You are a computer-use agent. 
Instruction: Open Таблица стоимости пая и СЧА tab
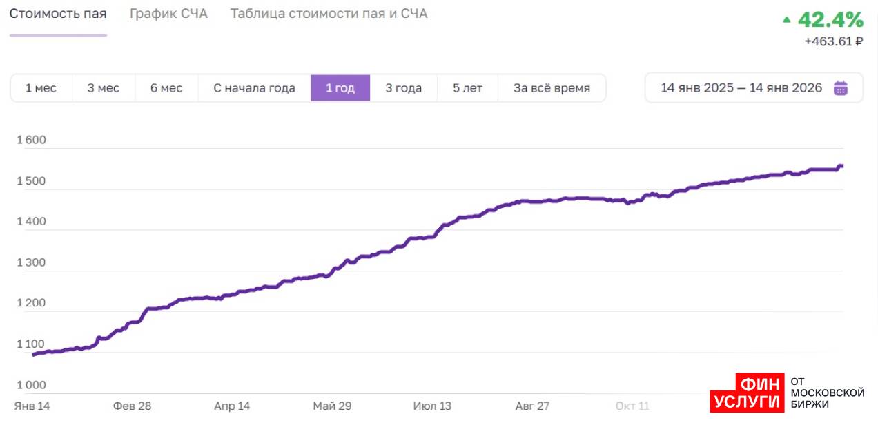pos(329,14)
